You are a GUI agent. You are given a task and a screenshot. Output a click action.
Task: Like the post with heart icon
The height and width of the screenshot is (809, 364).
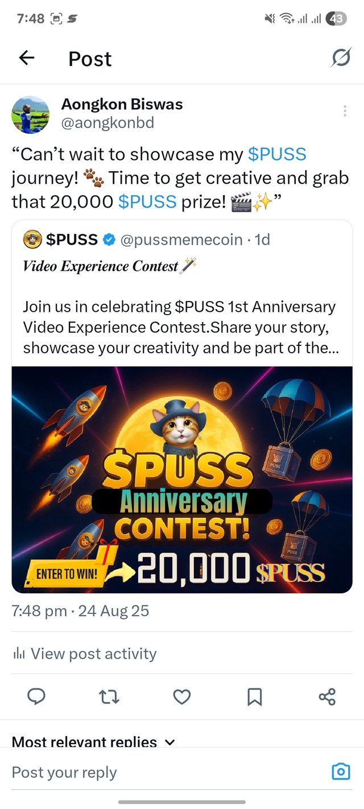click(x=181, y=696)
